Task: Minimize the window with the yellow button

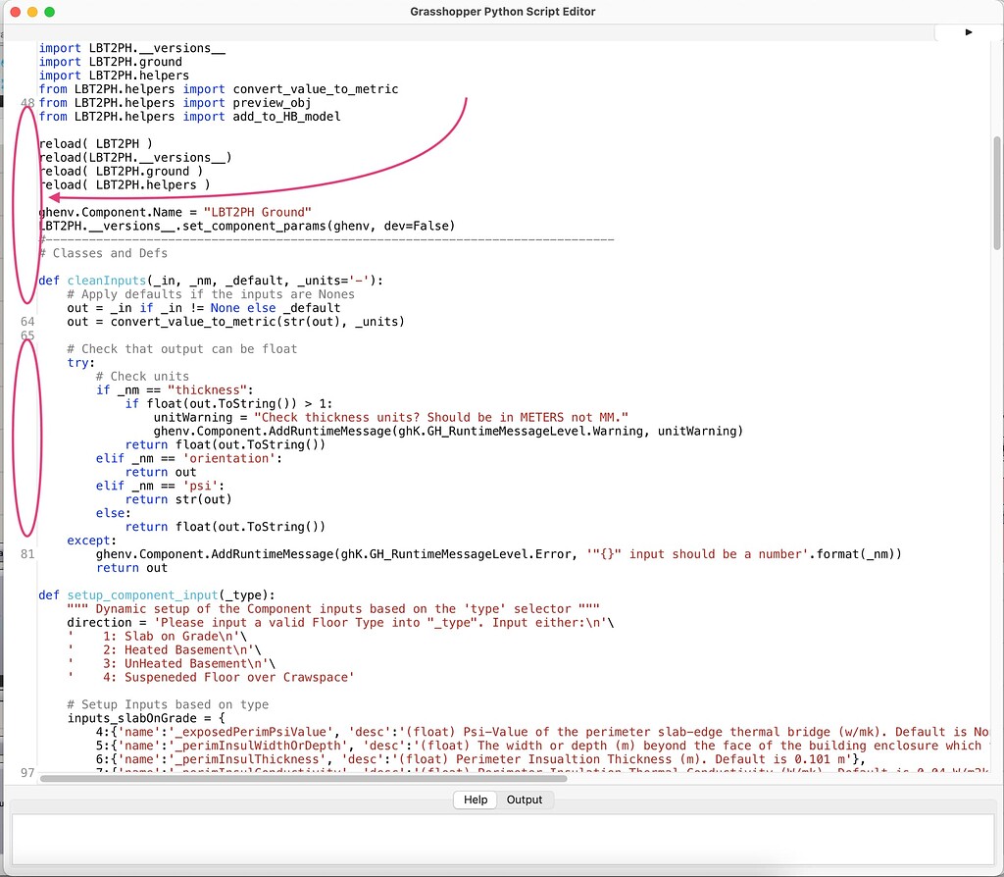Action: pyautogui.click(x=32, y=12)
